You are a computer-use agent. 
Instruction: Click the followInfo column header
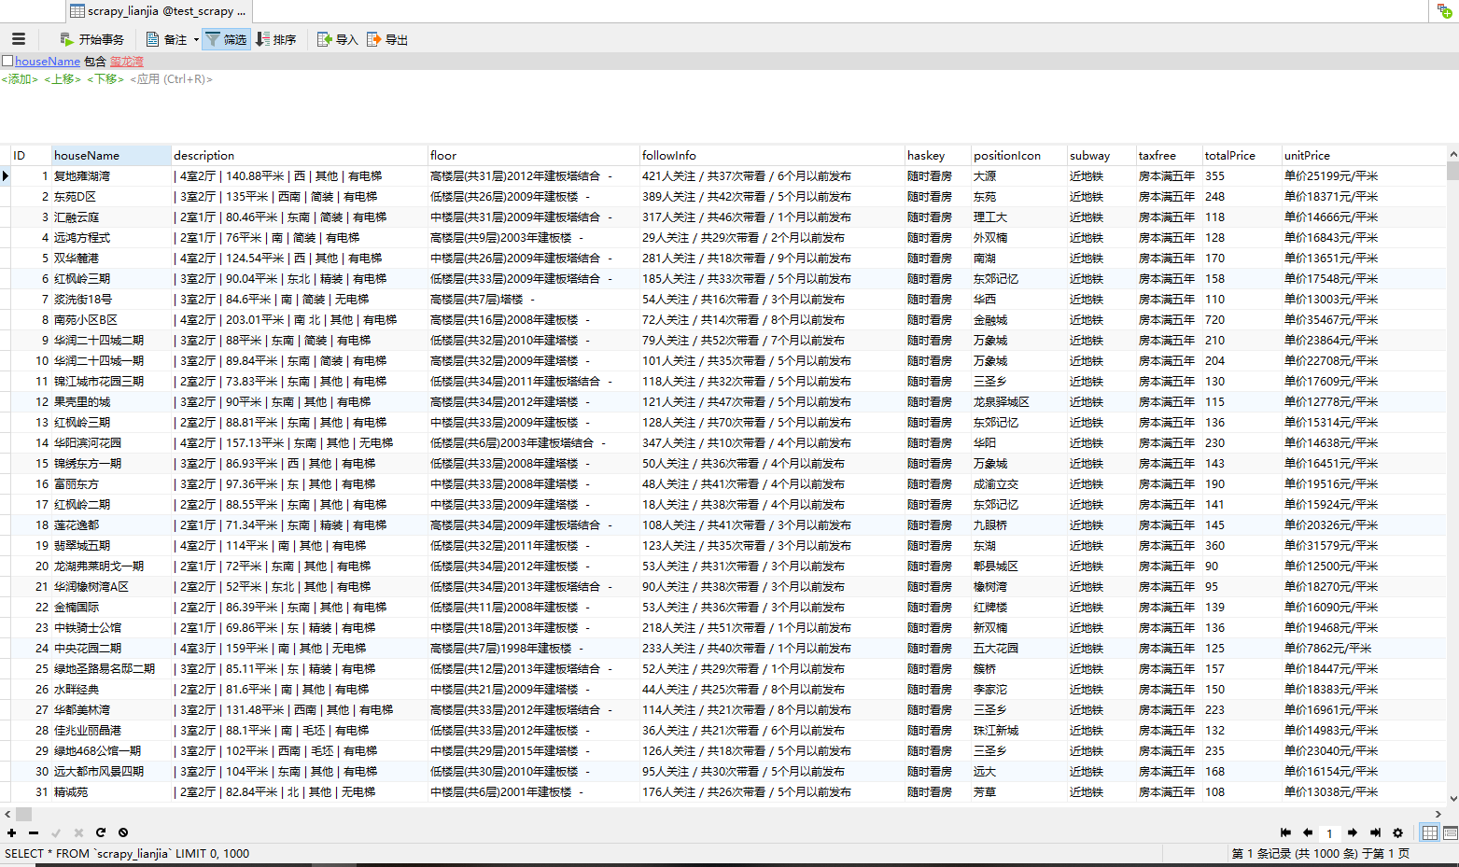tap(772, 156)
